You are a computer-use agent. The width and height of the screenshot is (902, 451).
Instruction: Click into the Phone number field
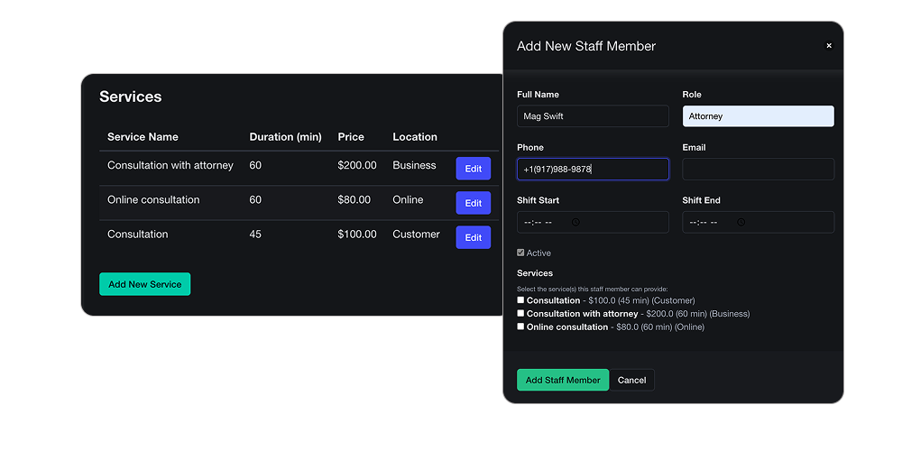pyautogui.click(x=593, y=170)
